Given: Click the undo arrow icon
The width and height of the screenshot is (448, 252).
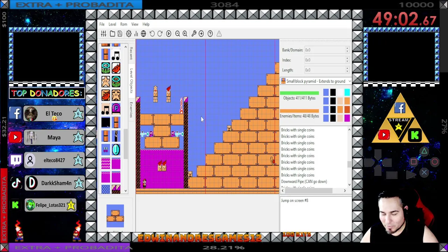Looking at the screenshot, I should (x=152, y=34).
